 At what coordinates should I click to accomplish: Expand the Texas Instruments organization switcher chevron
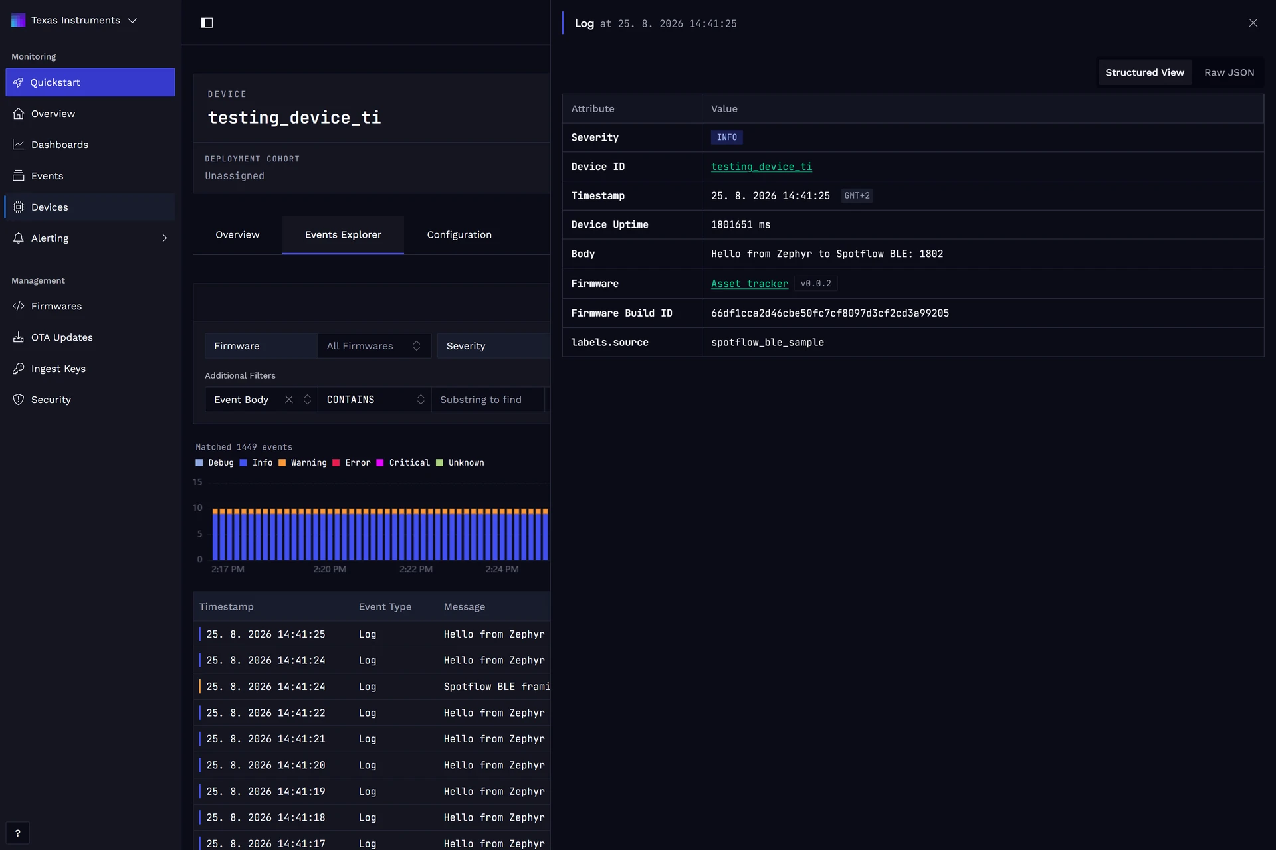point(132,21)
